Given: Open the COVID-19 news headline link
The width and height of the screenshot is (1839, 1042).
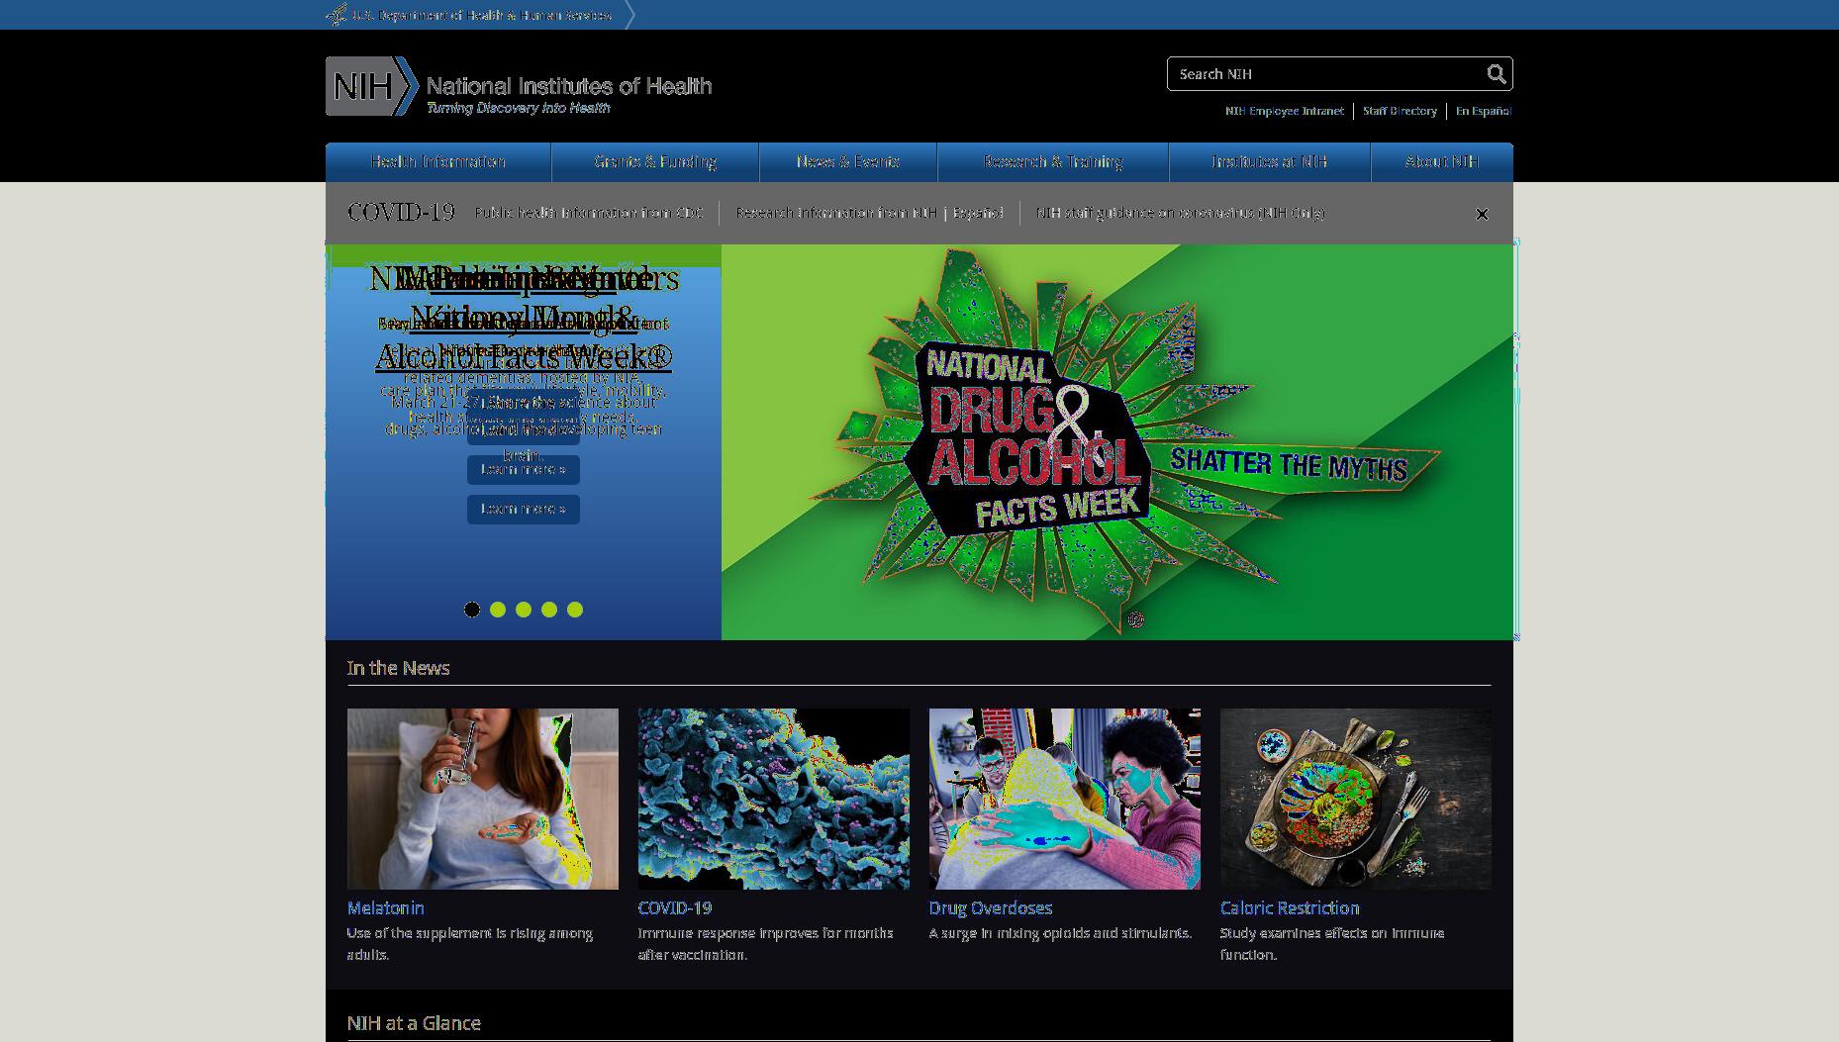Looking at the screenshot, I should pyautogui.click(x=675, y=908).
